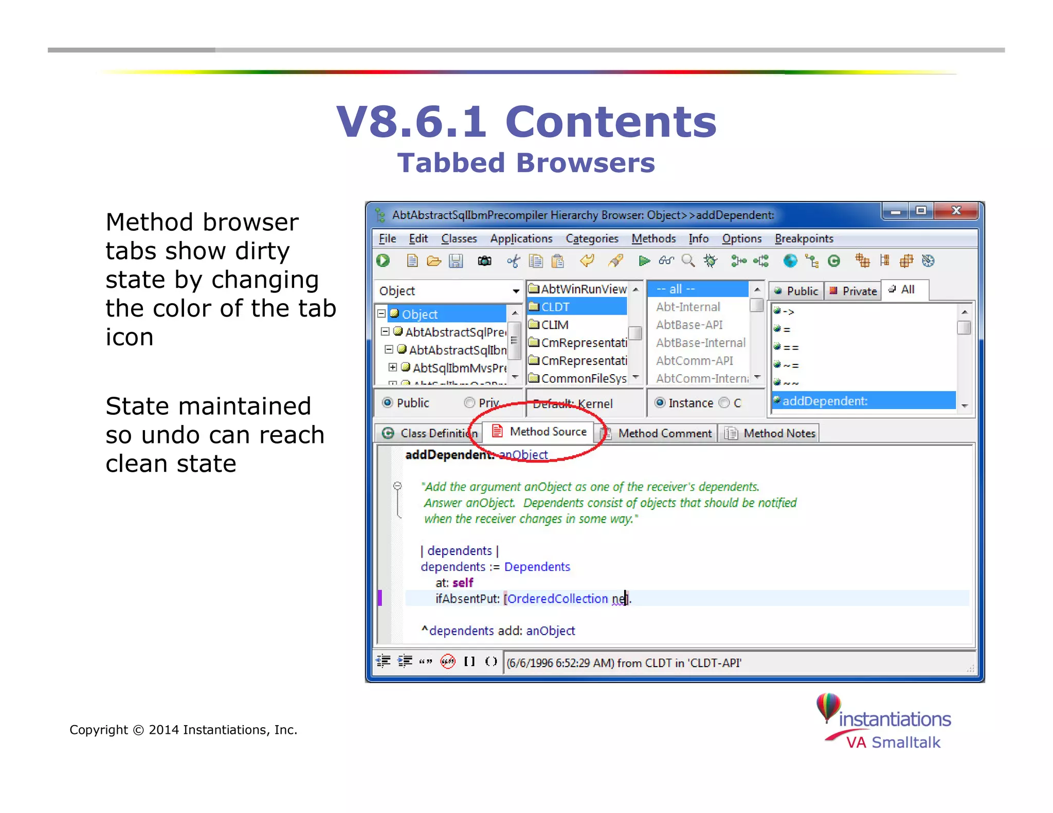
Task: Click the magnifying glass Search icon
Action: 688,261
